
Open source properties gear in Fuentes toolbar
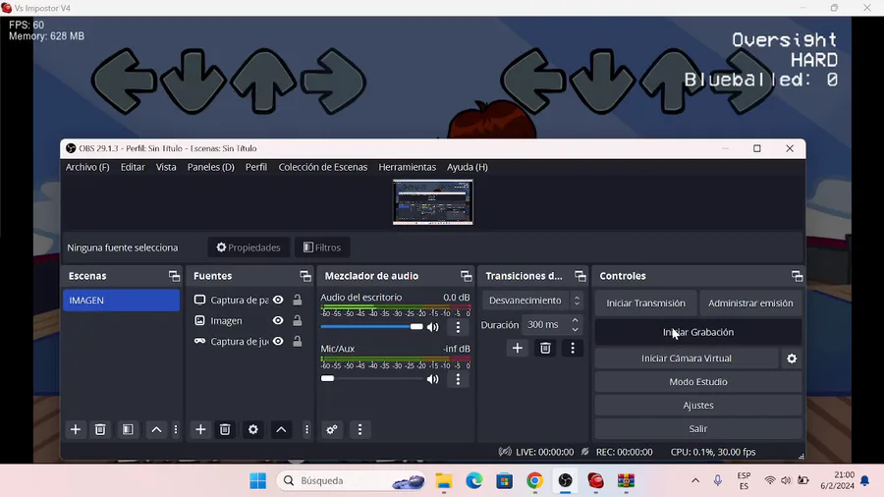[253, 429]
